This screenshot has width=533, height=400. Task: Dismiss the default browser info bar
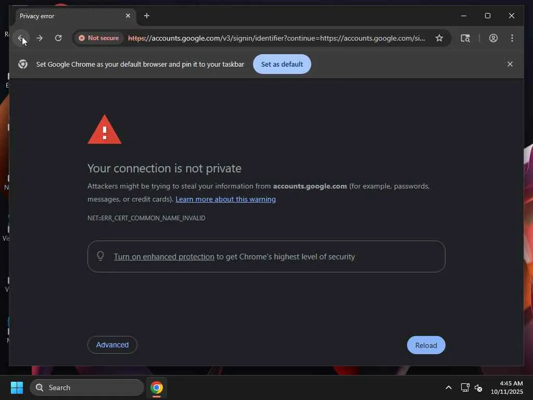(510, 64)
